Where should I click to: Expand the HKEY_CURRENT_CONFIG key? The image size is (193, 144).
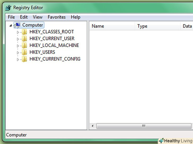[x=18, y=60]
